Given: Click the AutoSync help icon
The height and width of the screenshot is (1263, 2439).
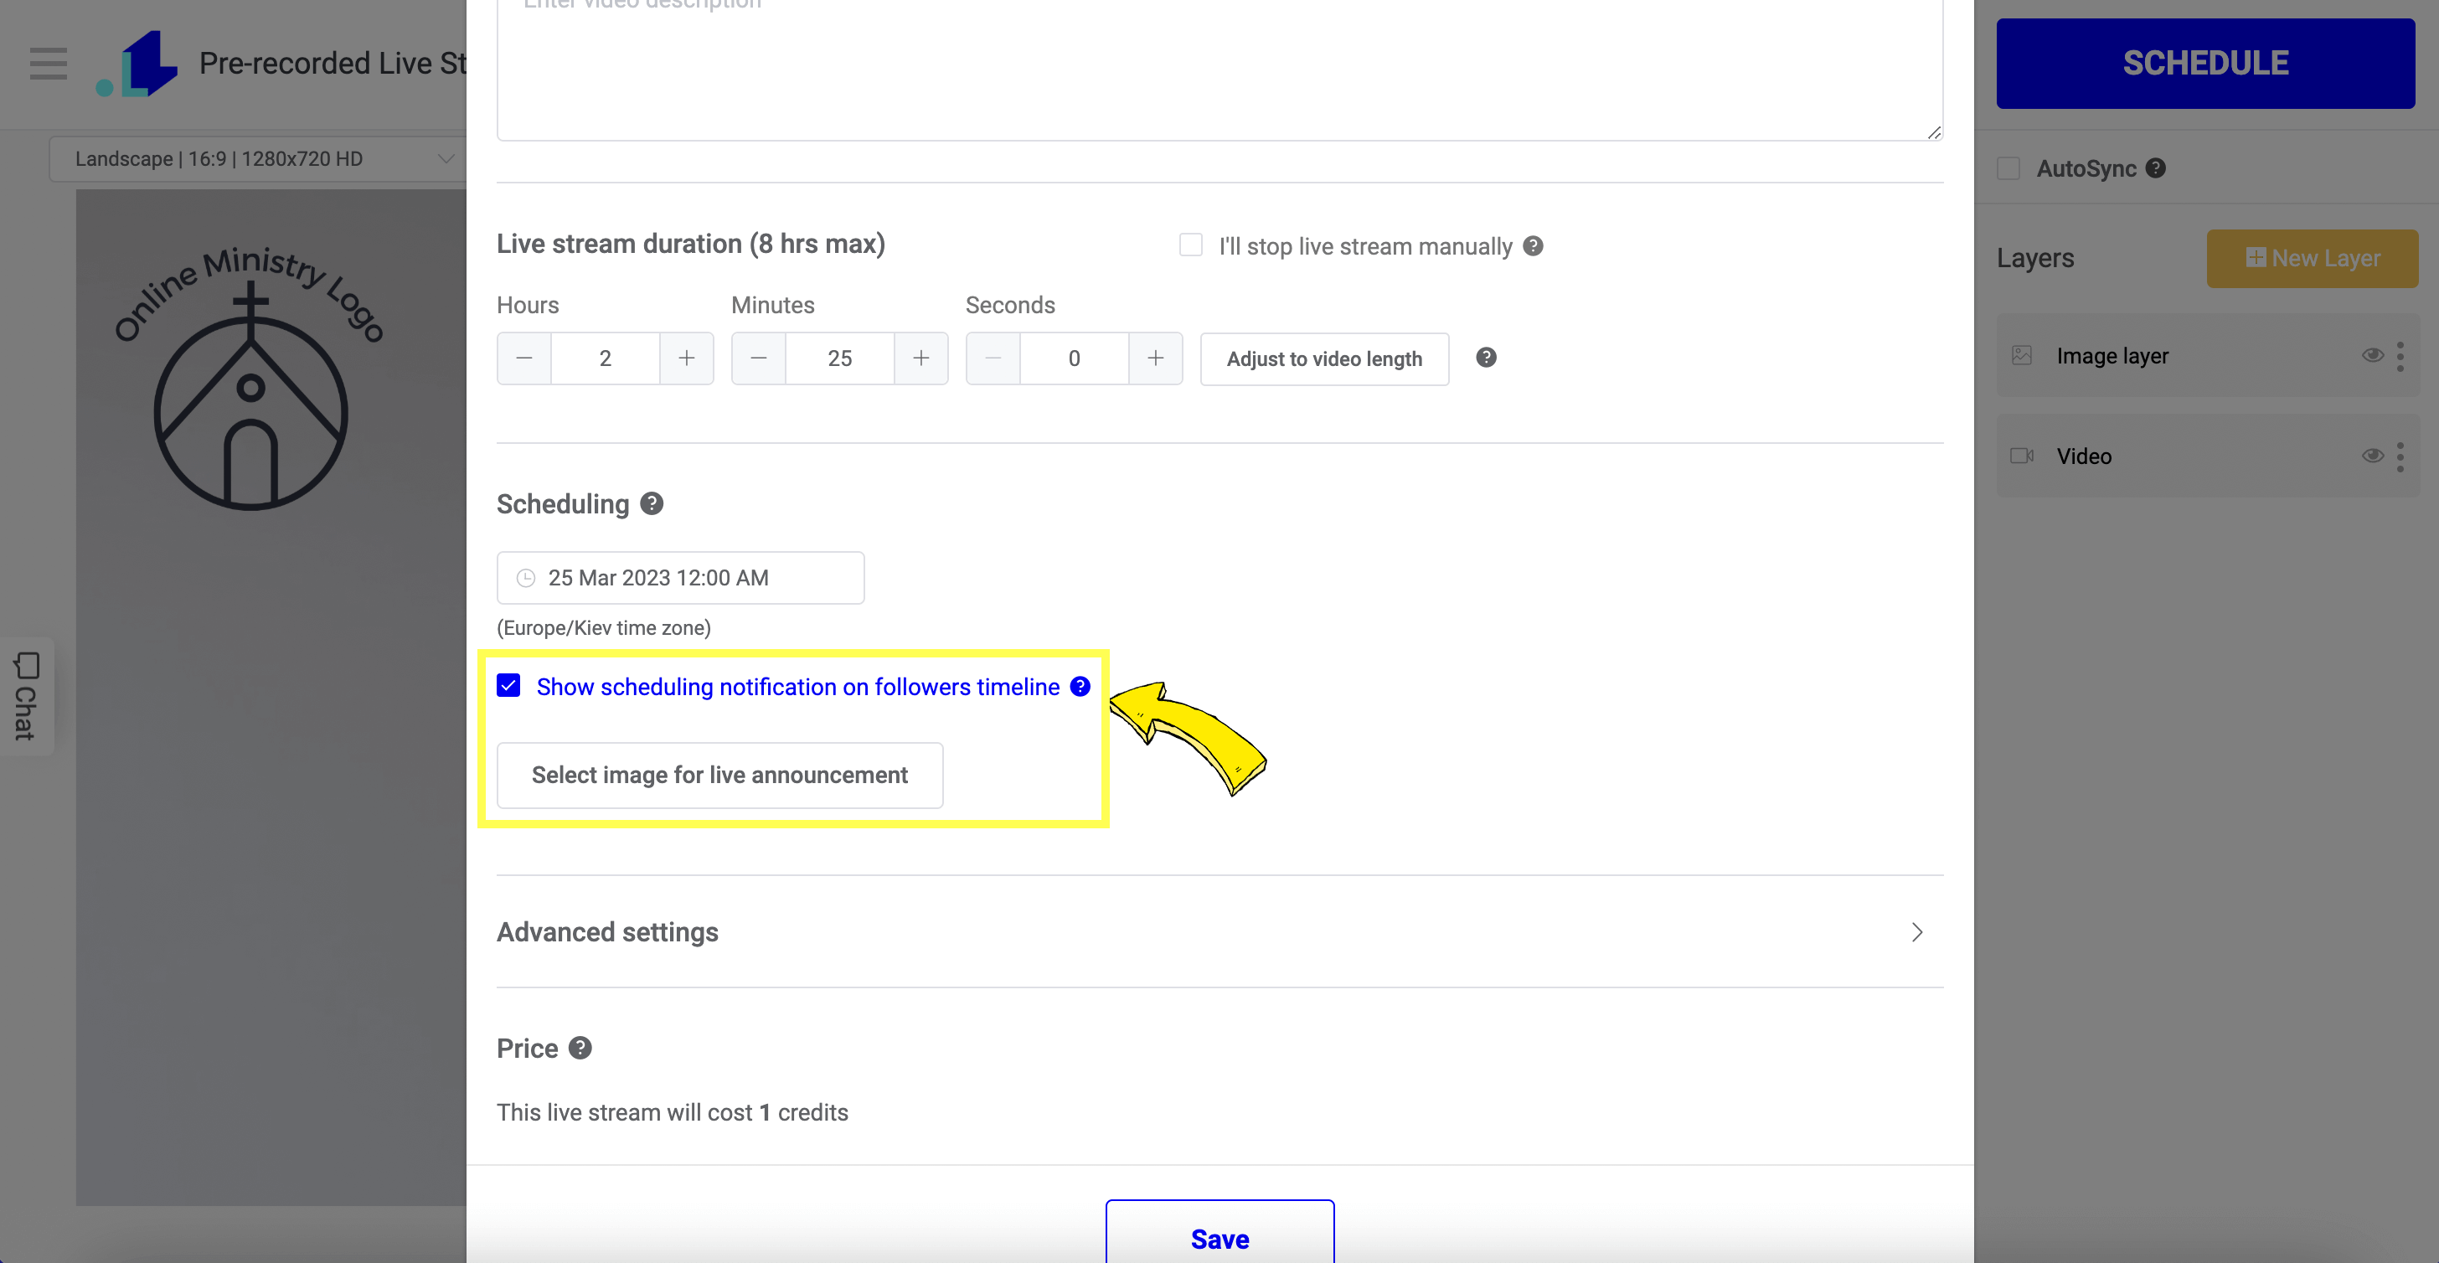Looking at the screenshot, I should [2157, 168].
